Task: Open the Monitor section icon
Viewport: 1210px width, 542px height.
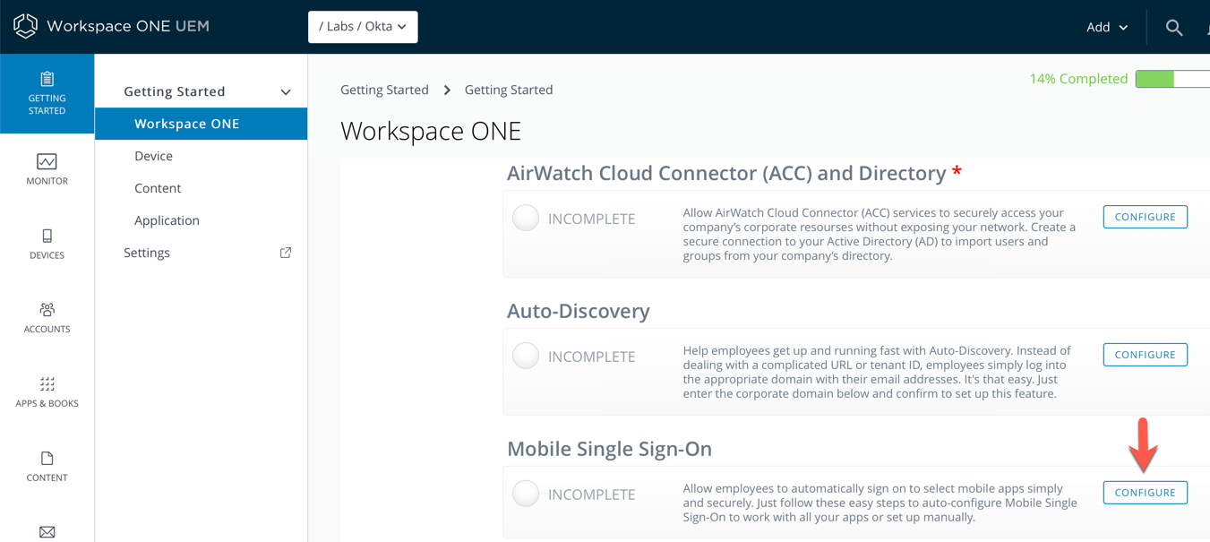Action: (x=47, y=161)
